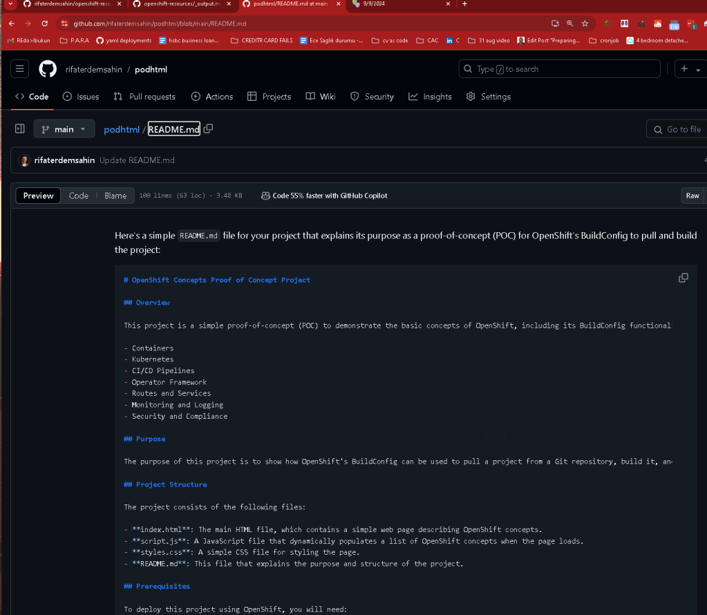Focus the 'Type / to search' field
Image resolution: width=707 pixels, height=615 pixels.
[x=560, y=69]
